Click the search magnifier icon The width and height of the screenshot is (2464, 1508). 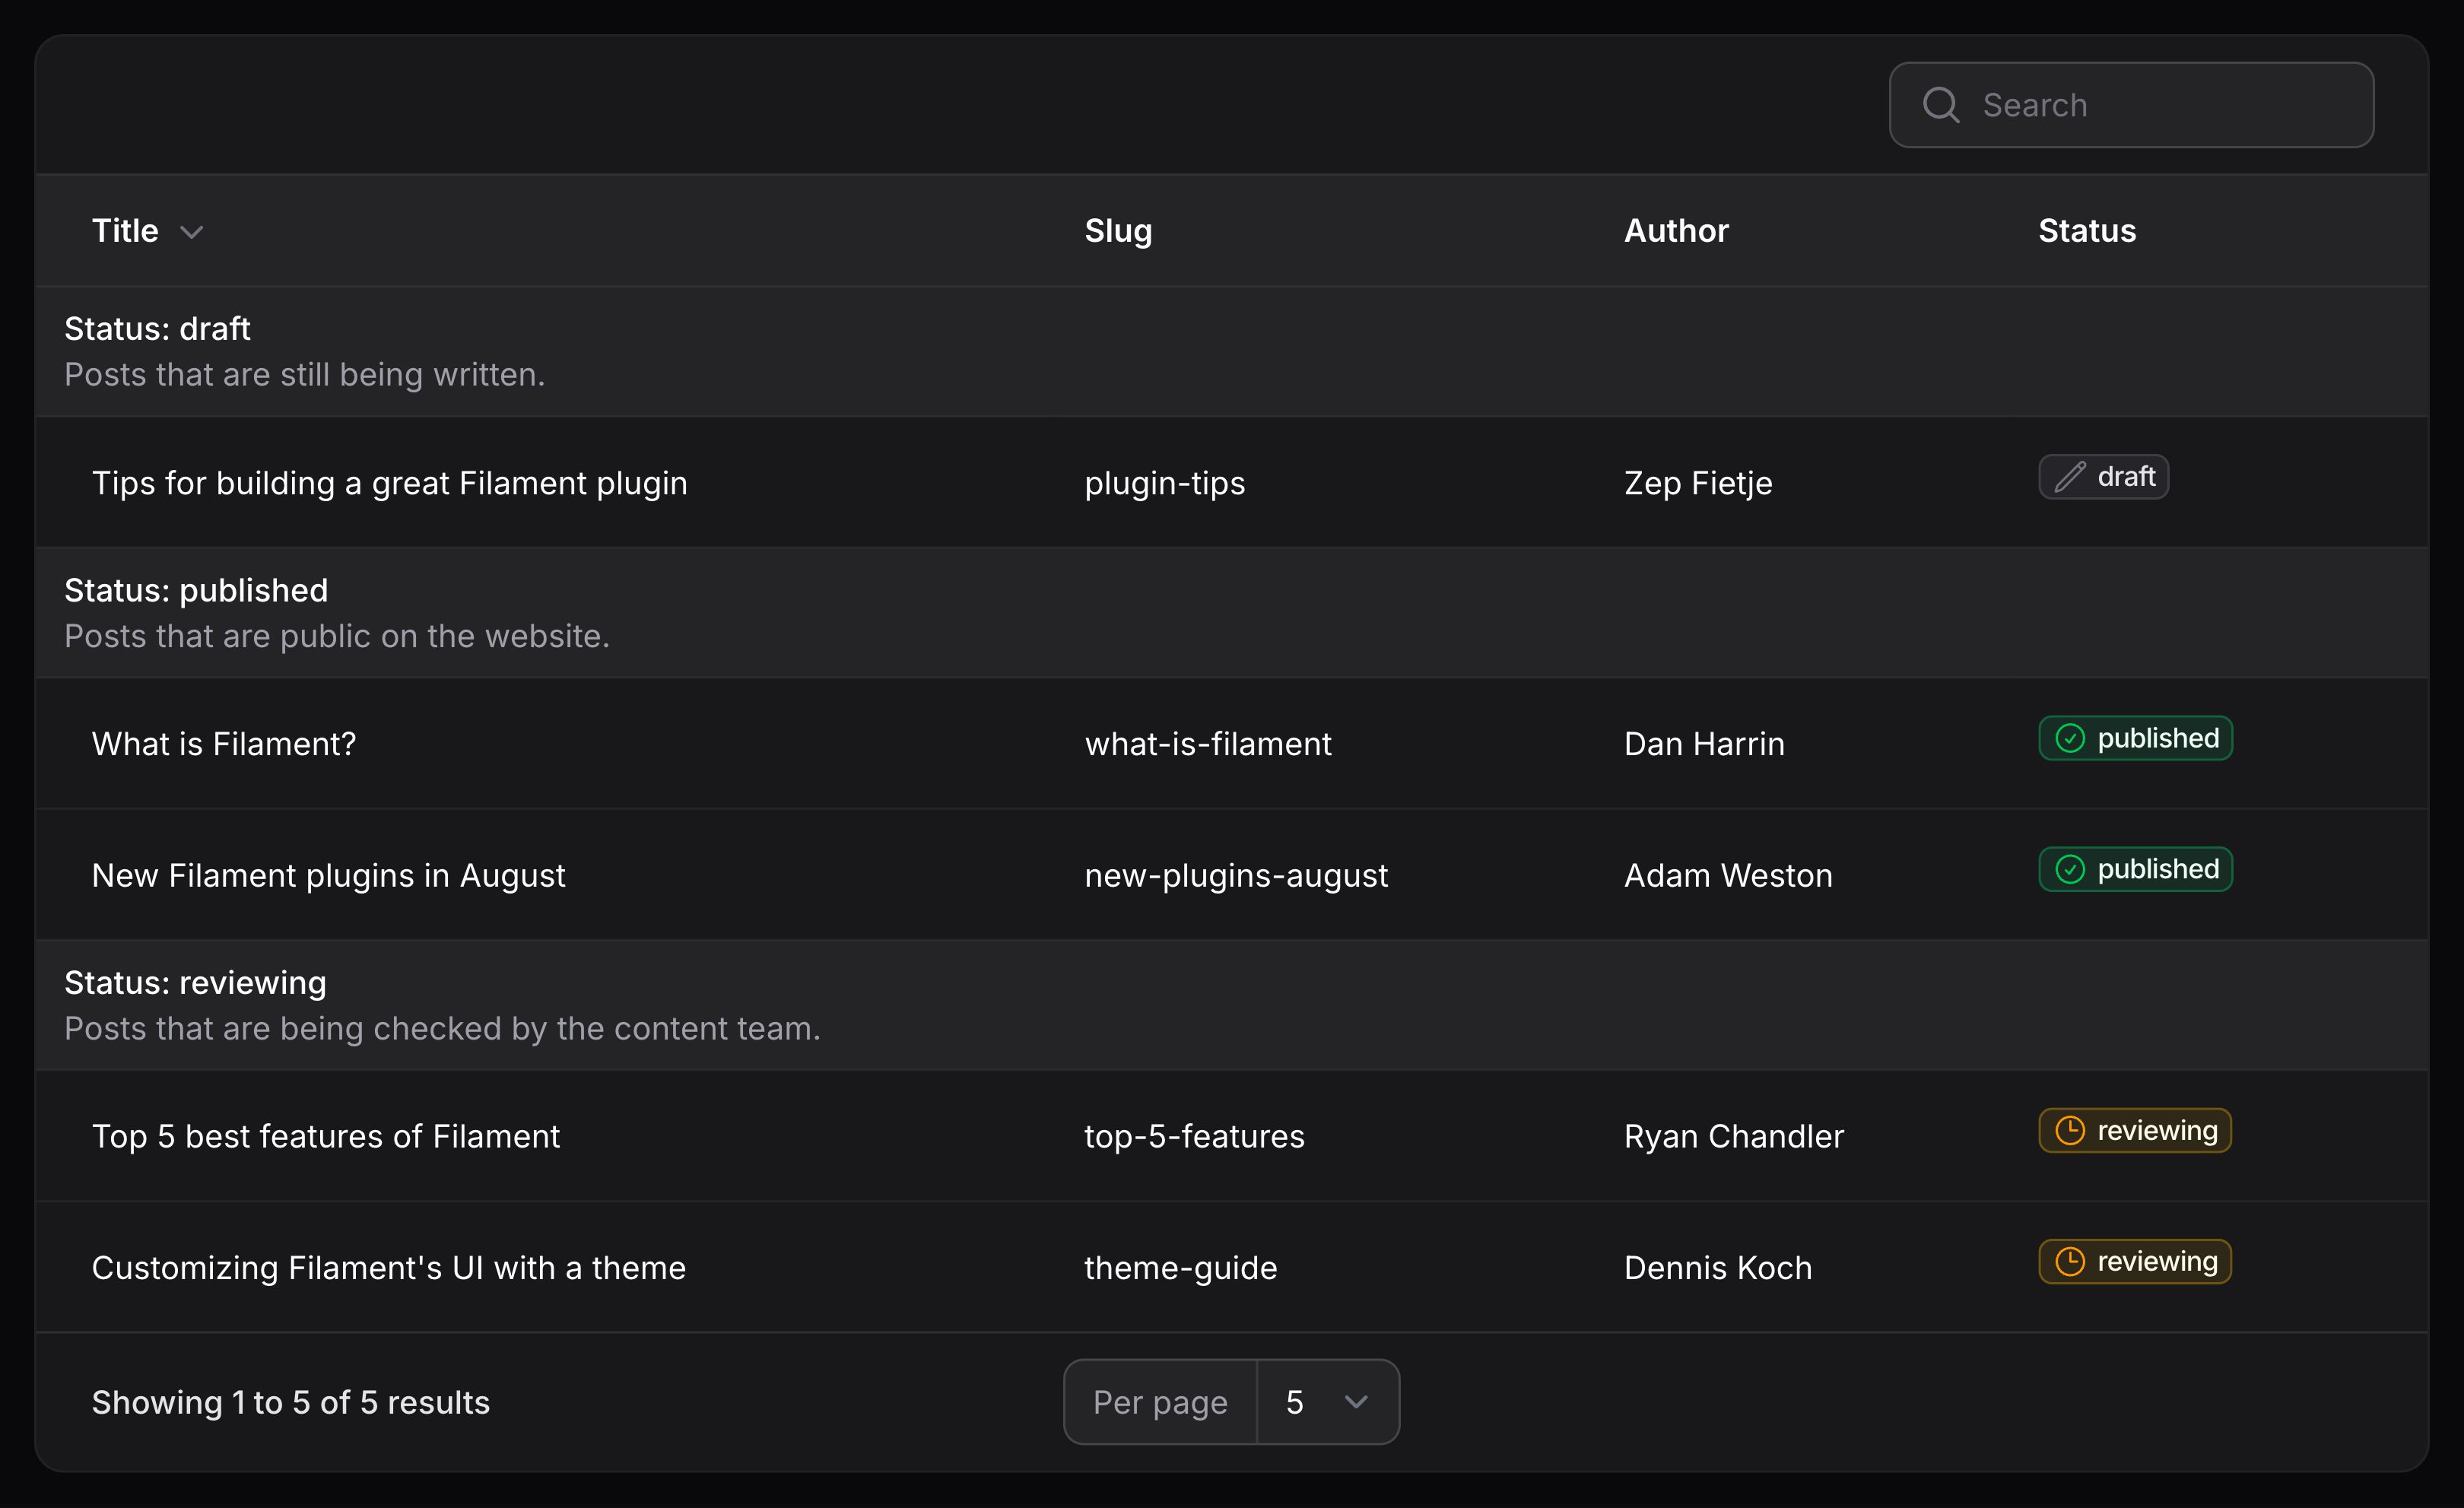pyautogui.click(x=1941, y=104)
